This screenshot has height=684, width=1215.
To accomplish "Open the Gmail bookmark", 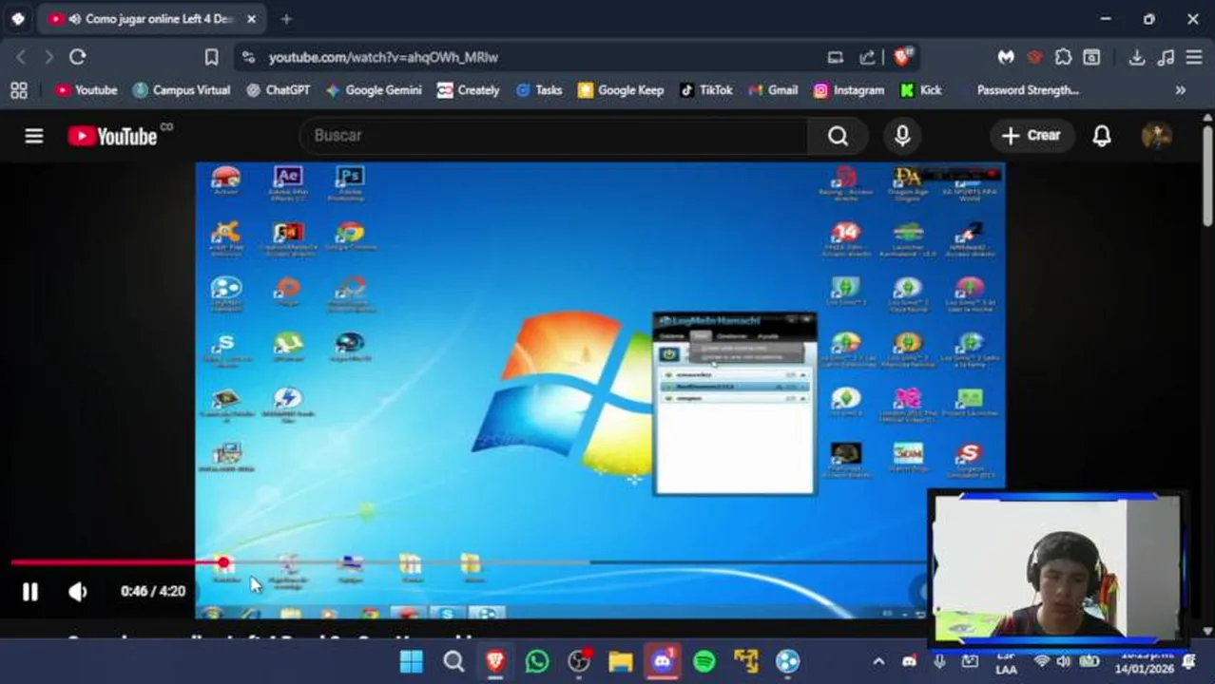I will point(773,90).
